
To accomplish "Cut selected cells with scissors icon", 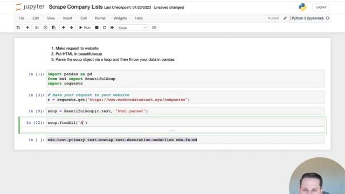I will [37, 27].
